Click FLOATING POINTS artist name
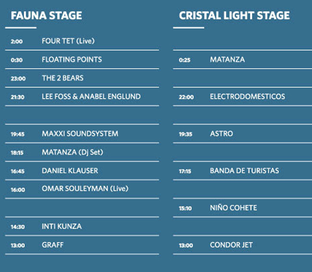 pyautogui.click(x=72, y=59)
